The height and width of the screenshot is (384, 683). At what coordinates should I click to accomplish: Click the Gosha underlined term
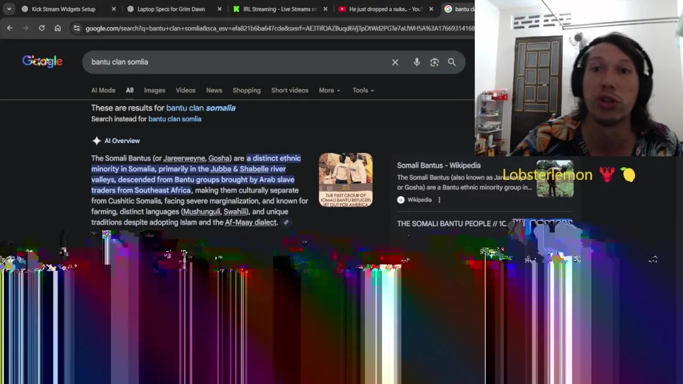[x=219, y=158]
